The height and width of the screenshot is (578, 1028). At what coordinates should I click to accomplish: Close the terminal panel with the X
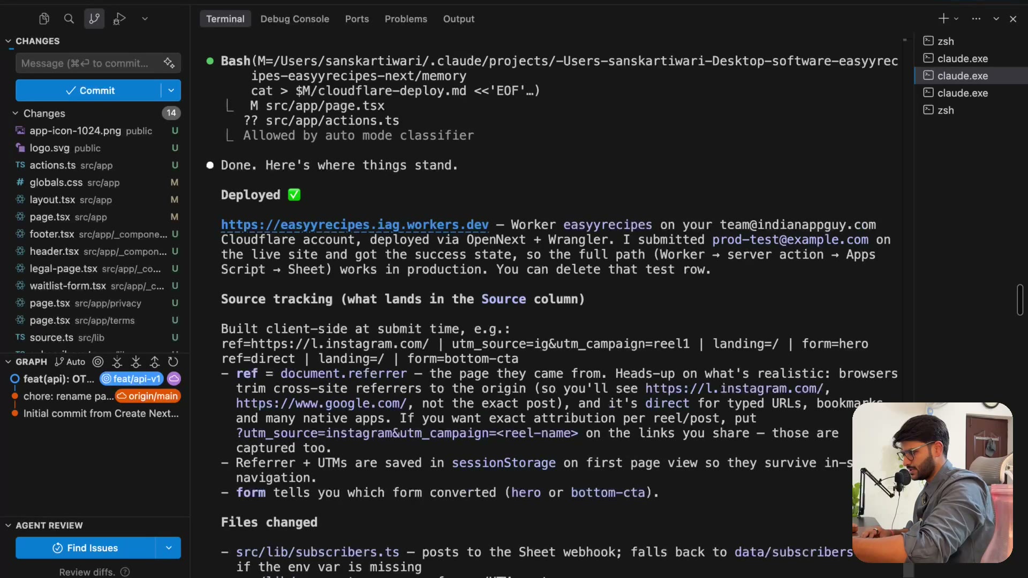point(1013,19)
